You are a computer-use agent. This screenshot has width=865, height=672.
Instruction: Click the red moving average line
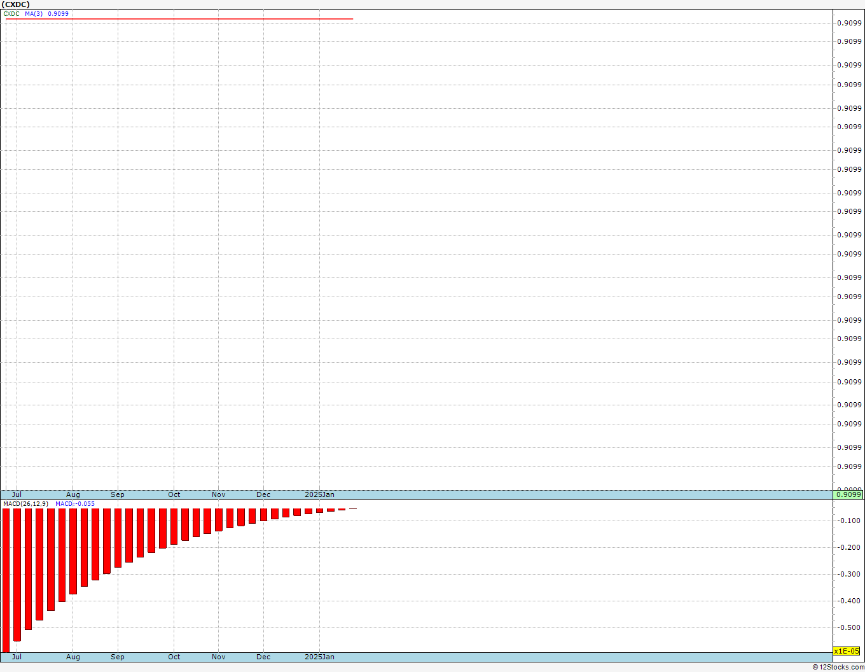[x=179, y=19]
